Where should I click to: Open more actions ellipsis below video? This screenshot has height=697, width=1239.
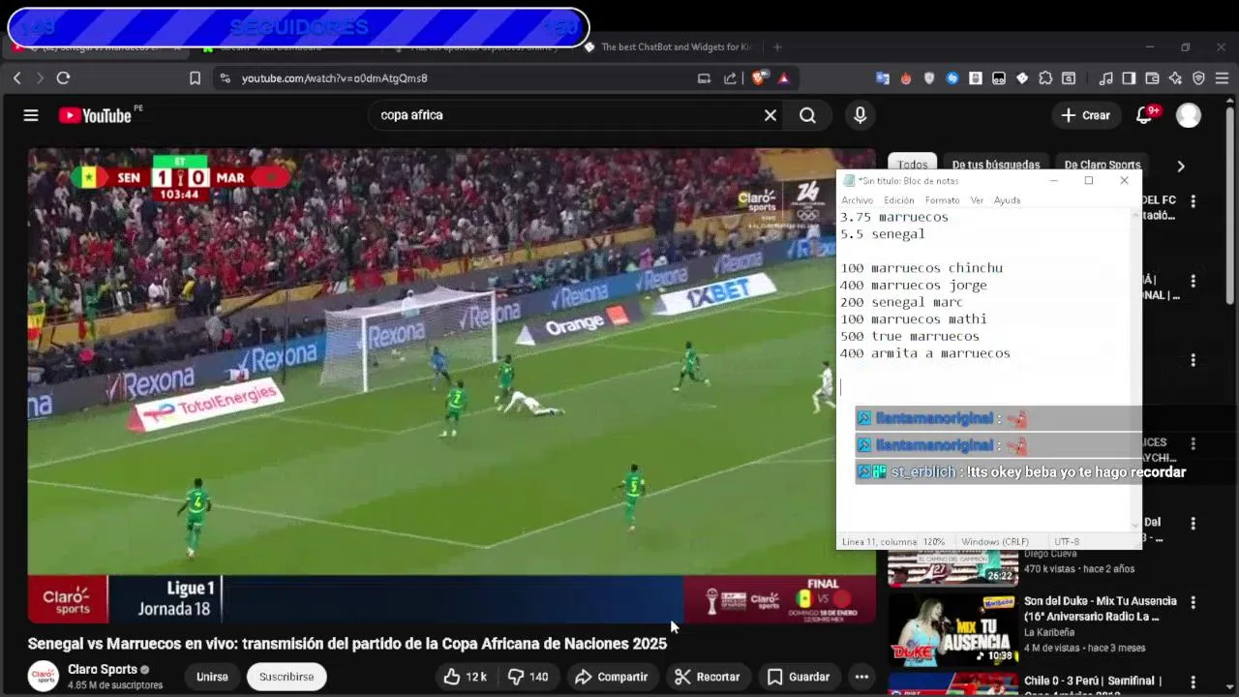[861, 677]
